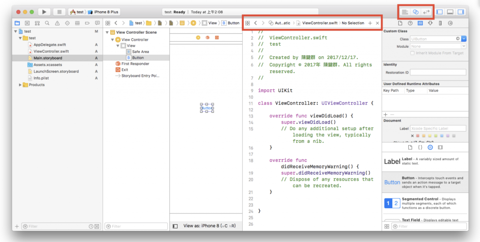Add a new assistant editor pane

tap(370, 23)
